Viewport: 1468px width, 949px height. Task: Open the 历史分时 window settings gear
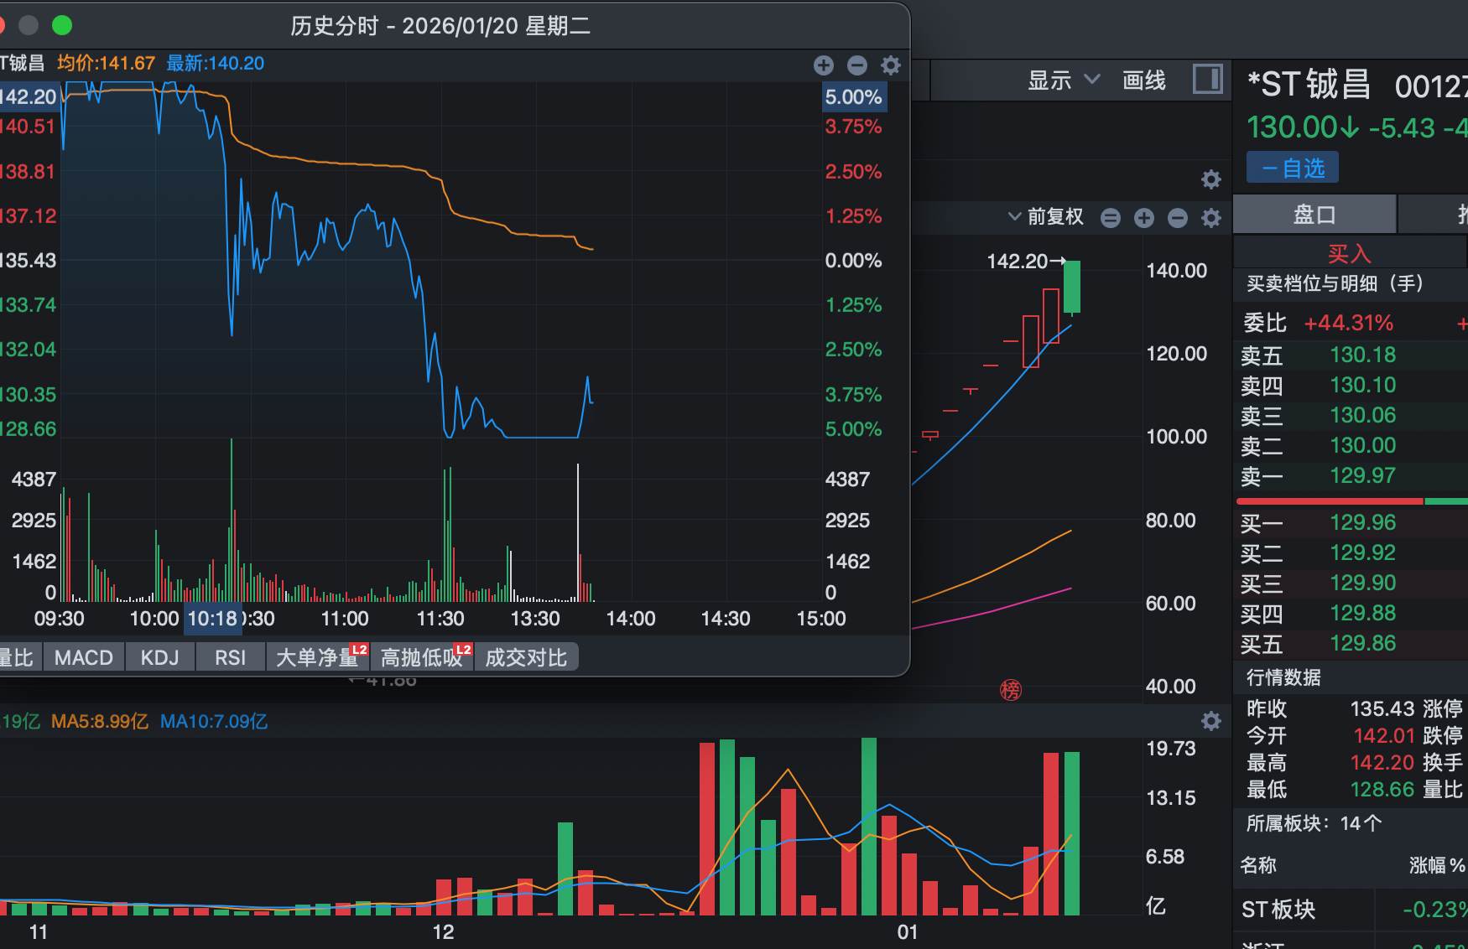click(890, 65)
